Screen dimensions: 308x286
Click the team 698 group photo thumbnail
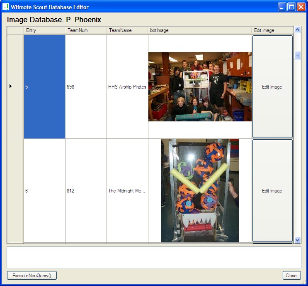(x=200, y=86)
